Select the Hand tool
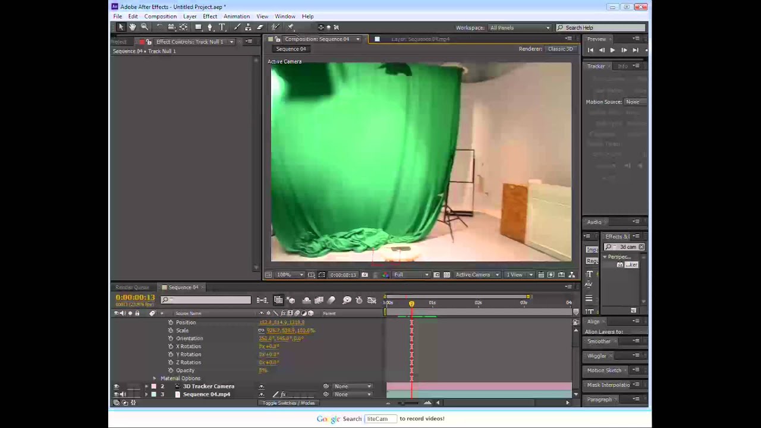The width and height of the screenshot is (761, 428). coord(132,27)
